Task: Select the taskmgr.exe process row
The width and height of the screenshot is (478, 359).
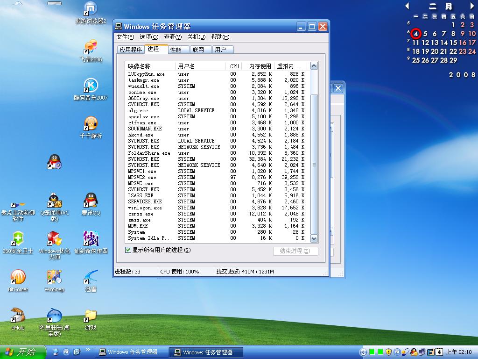Action: coord(217,80)
